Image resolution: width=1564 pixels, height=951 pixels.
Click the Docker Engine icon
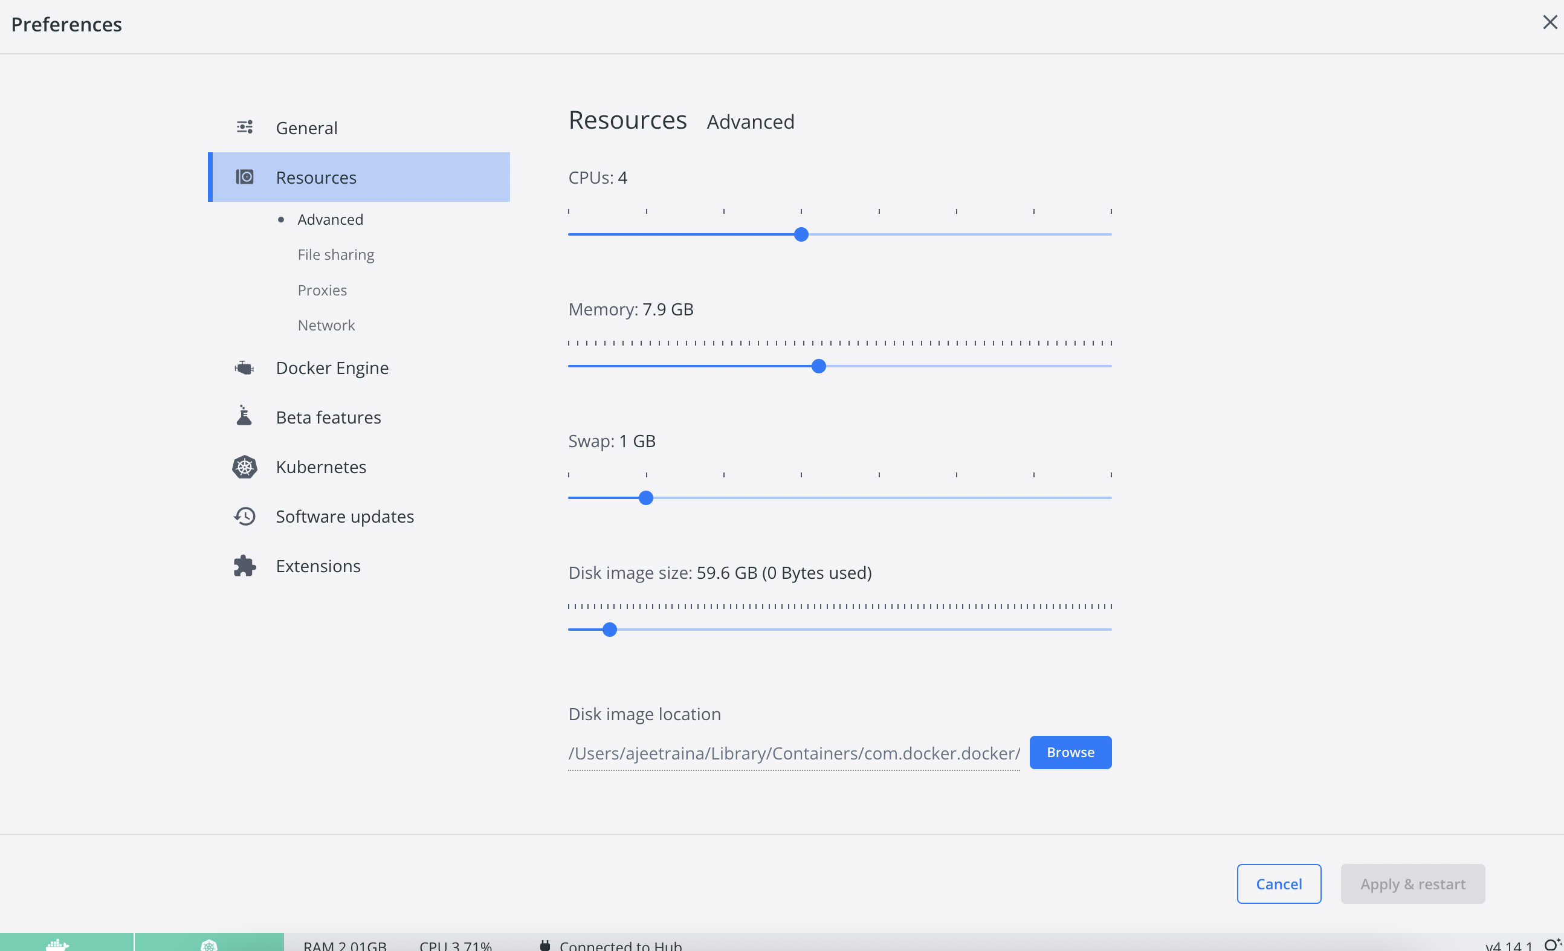pos(244,368)
